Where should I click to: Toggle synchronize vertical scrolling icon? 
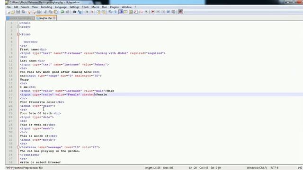(x=98, y=12)
